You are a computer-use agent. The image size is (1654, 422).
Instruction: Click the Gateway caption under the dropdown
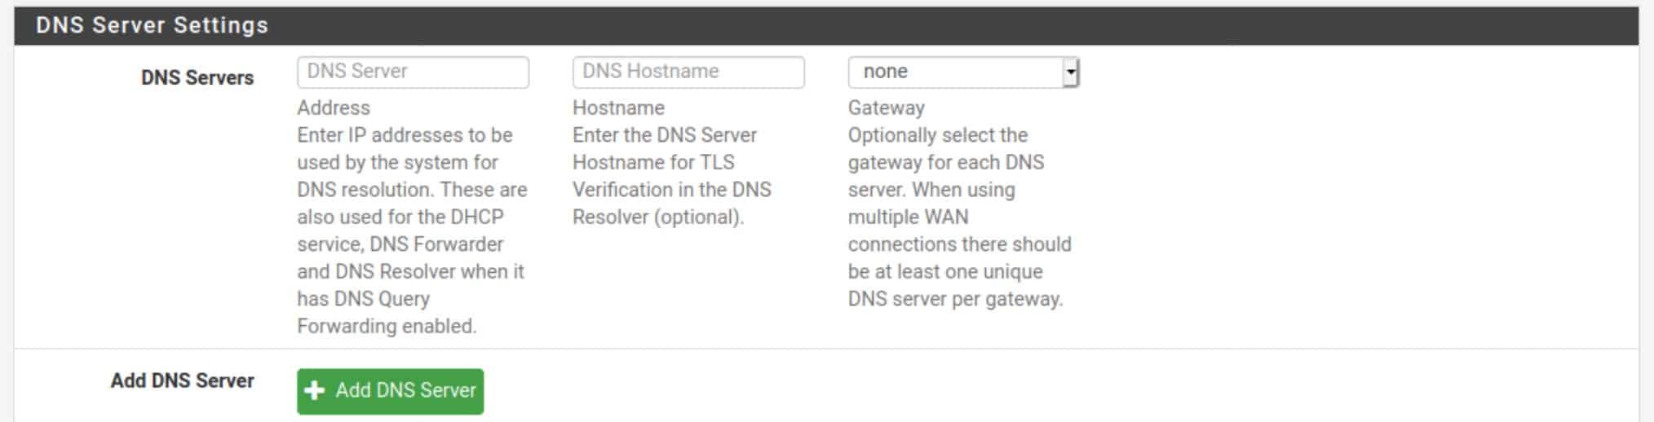pos(887,108)
